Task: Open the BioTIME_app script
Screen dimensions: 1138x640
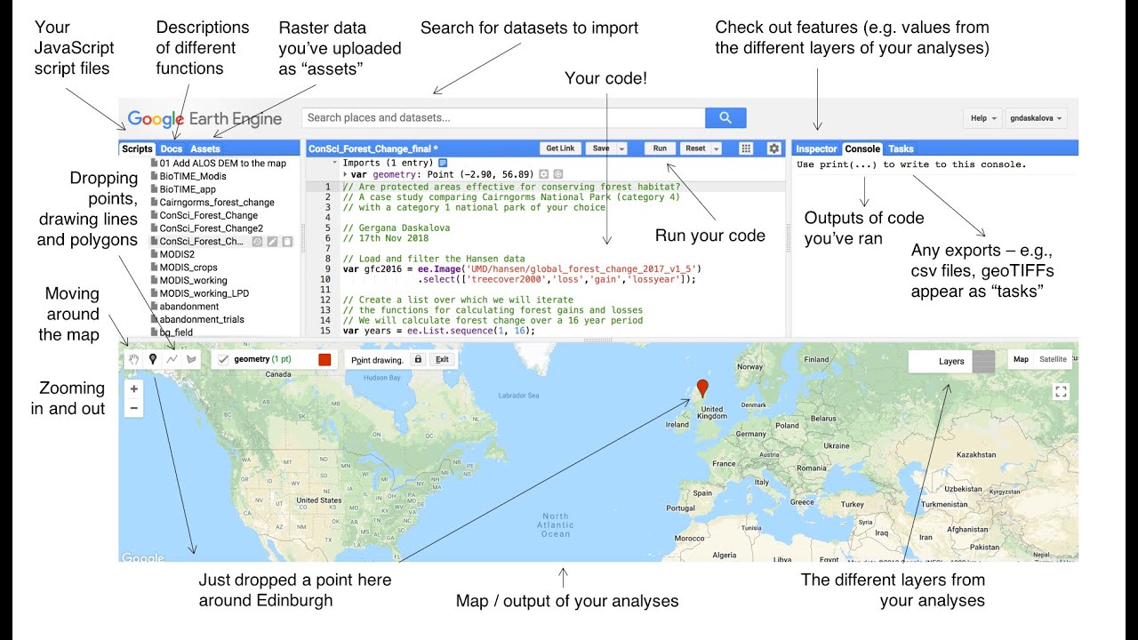Action: [183, 189]
